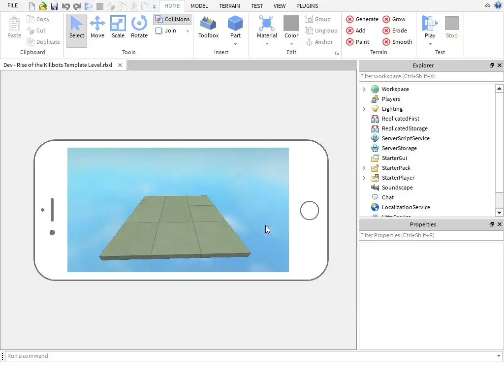This screenshot has height=378, width=504.
Task: Click the Duplicate button
Action: 43,42
